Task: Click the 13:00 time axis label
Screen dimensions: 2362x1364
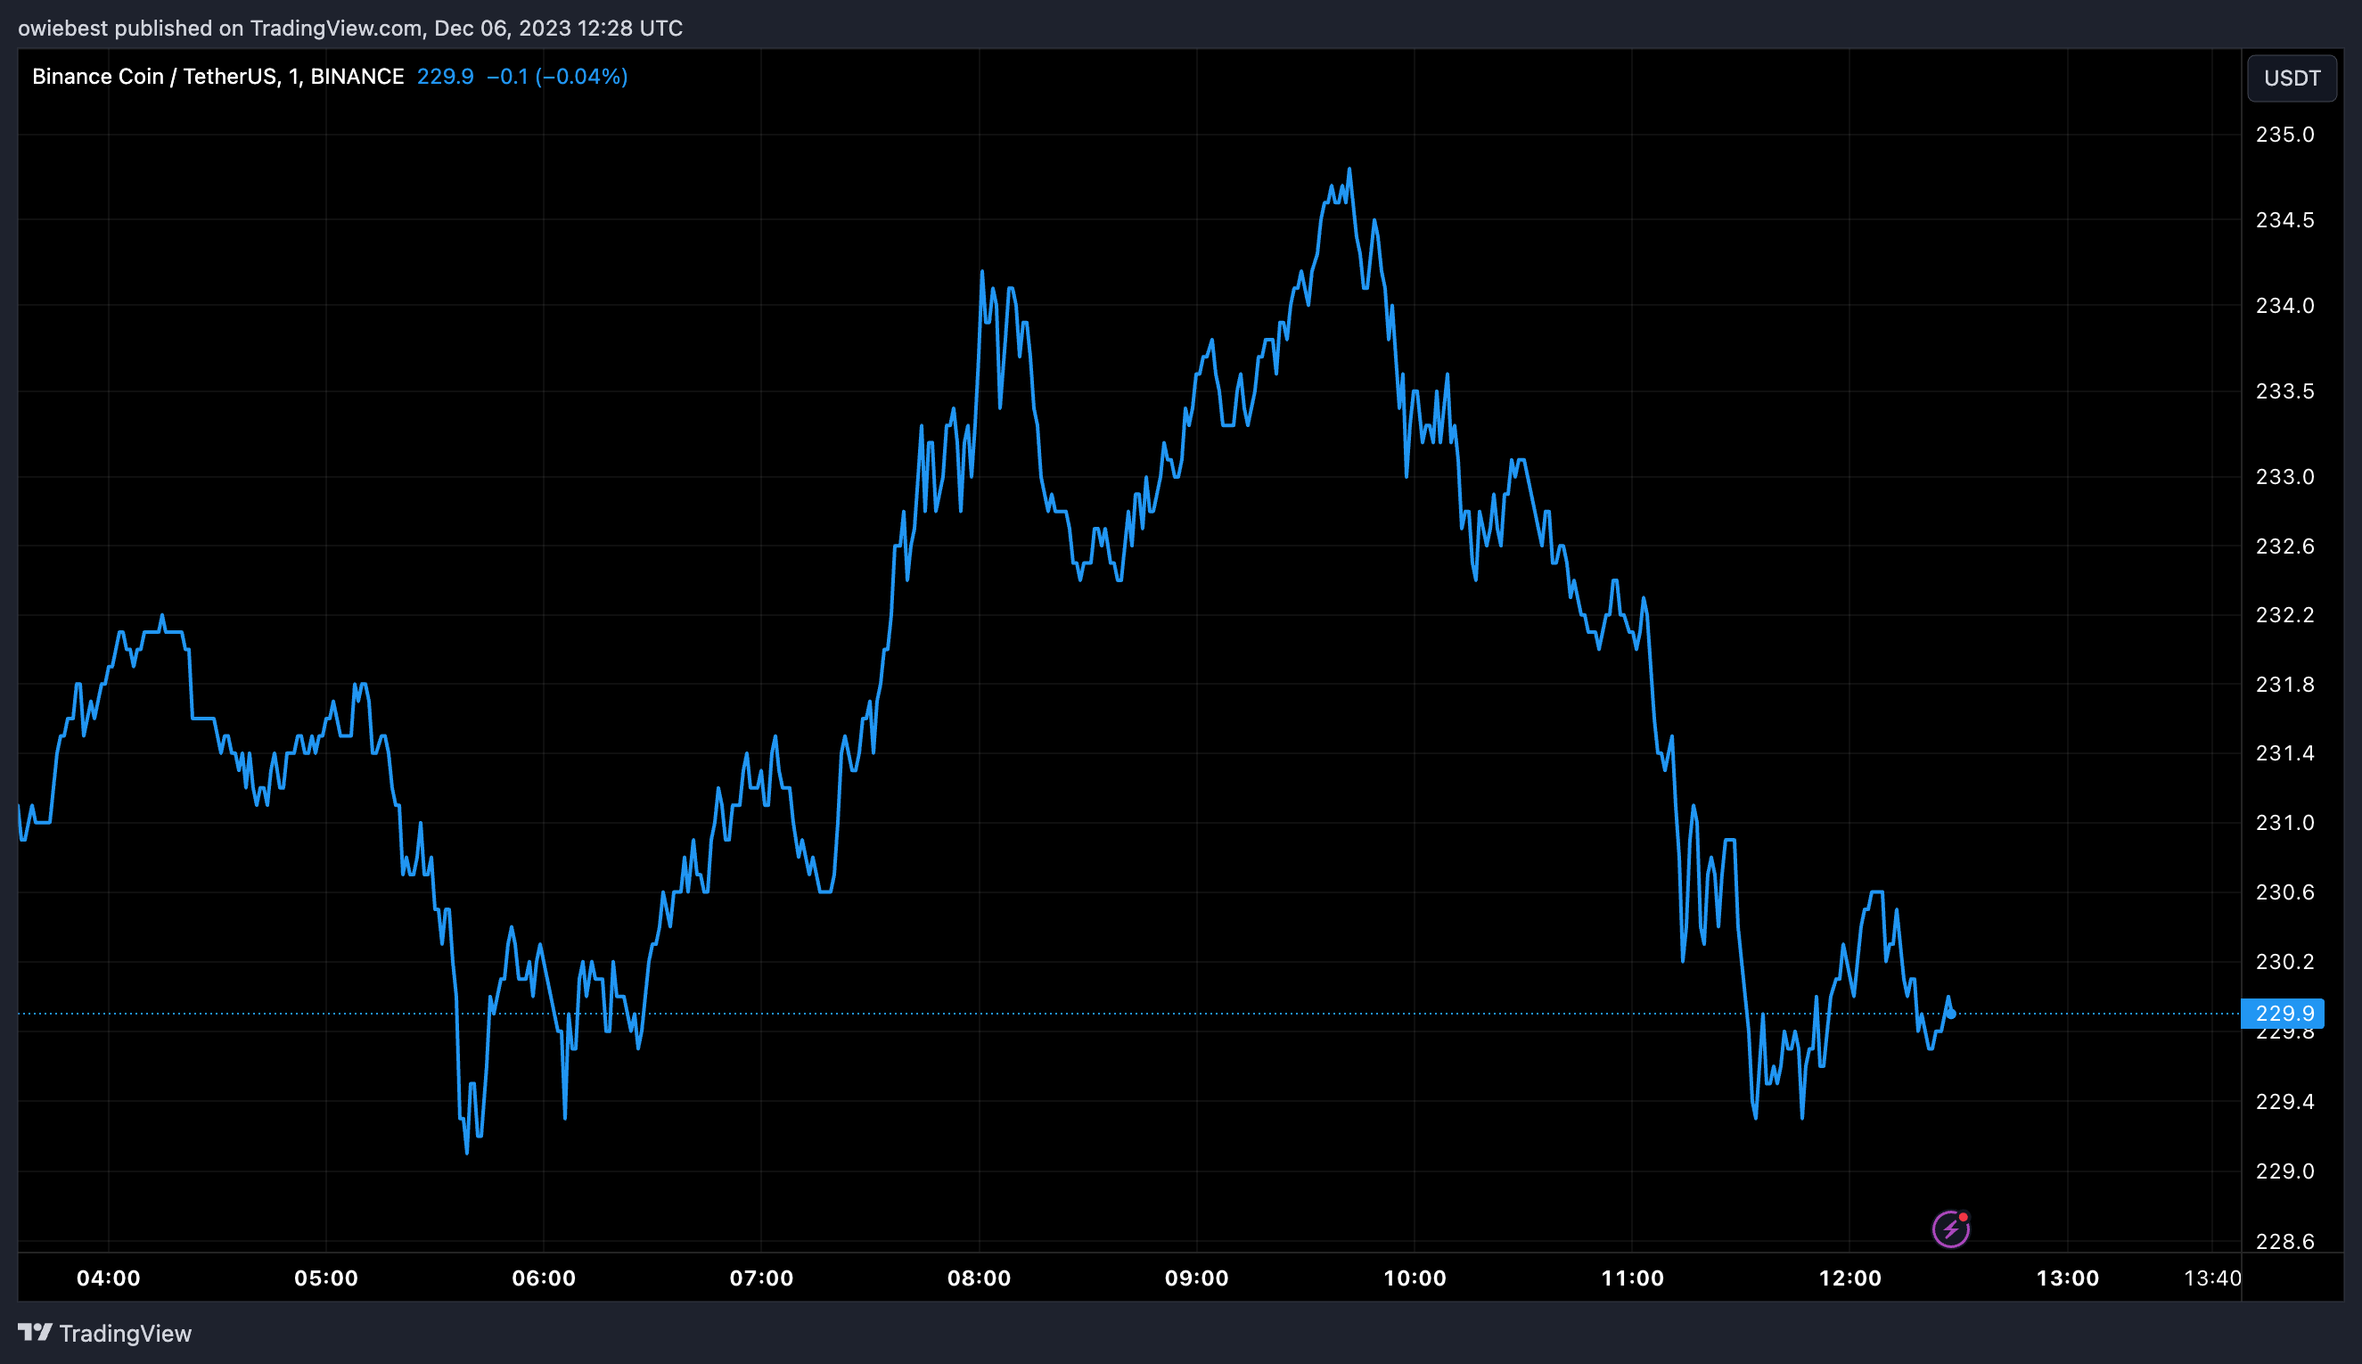Action: point(2068,1278)
